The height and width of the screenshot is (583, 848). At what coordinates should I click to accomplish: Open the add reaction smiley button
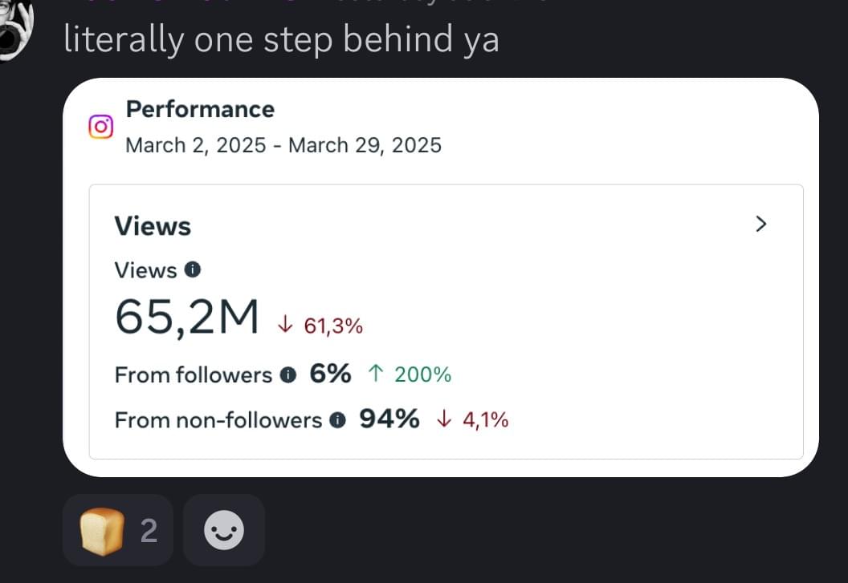point(224,530)
